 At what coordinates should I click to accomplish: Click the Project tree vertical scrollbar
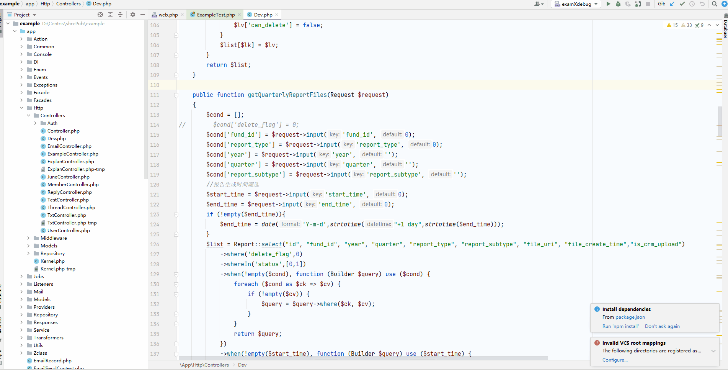coord(145,100)
